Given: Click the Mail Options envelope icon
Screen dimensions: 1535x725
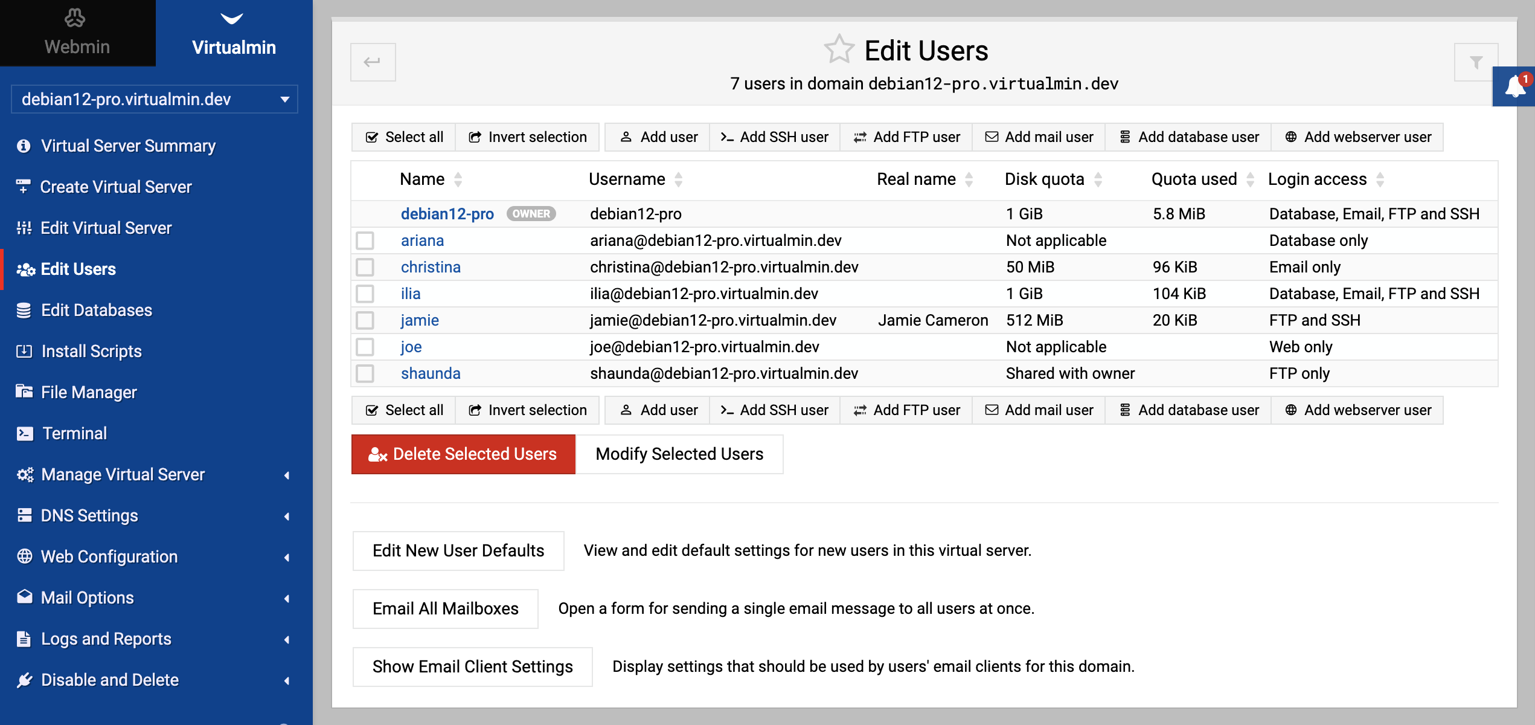Looking at the screenshot, I should click(24, 597).
